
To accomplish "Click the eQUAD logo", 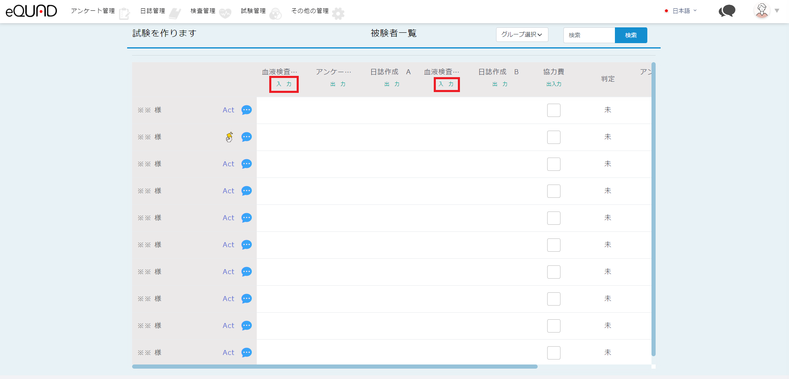I will [31, 11].
